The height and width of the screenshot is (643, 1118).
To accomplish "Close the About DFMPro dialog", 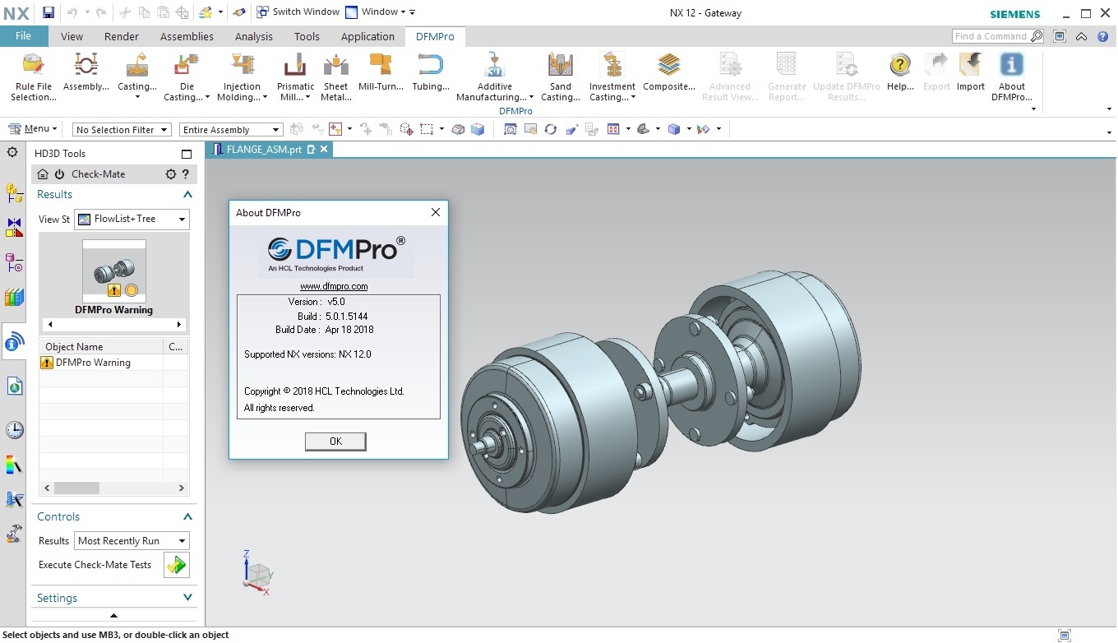I will coord(436,212).
